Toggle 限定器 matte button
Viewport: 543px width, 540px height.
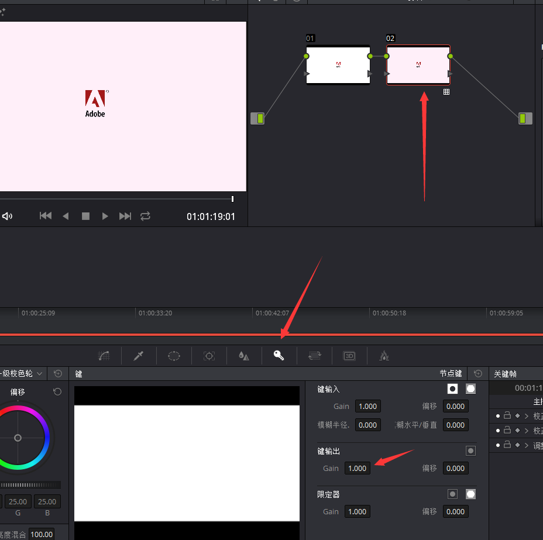[x=470, y=494]
